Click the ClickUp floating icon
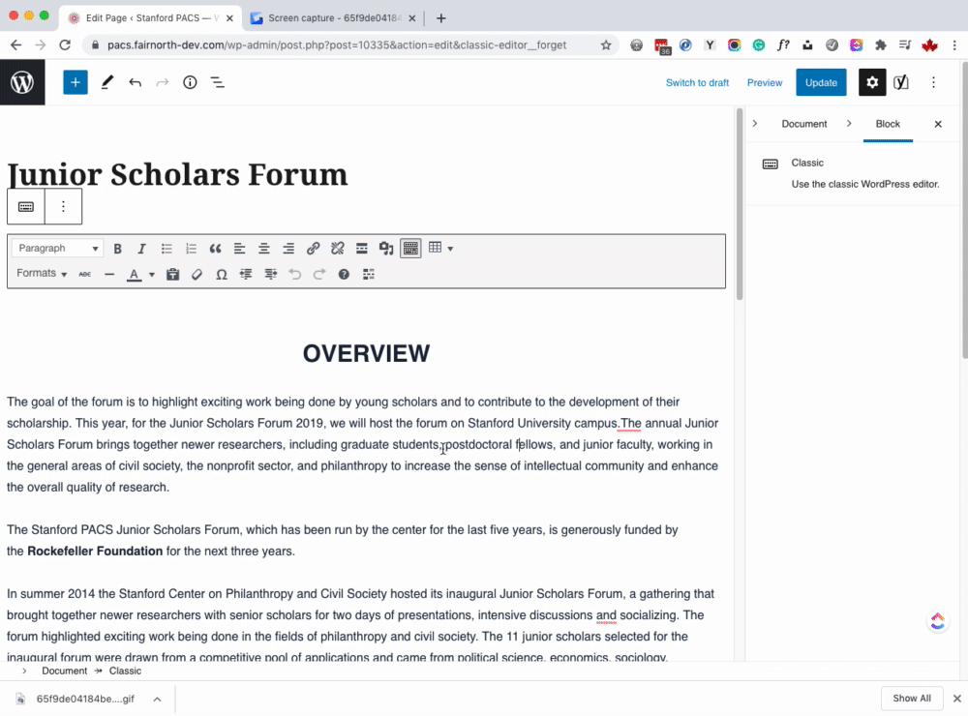This screenshot has height=716, width=968. click(x=938, y=621)
